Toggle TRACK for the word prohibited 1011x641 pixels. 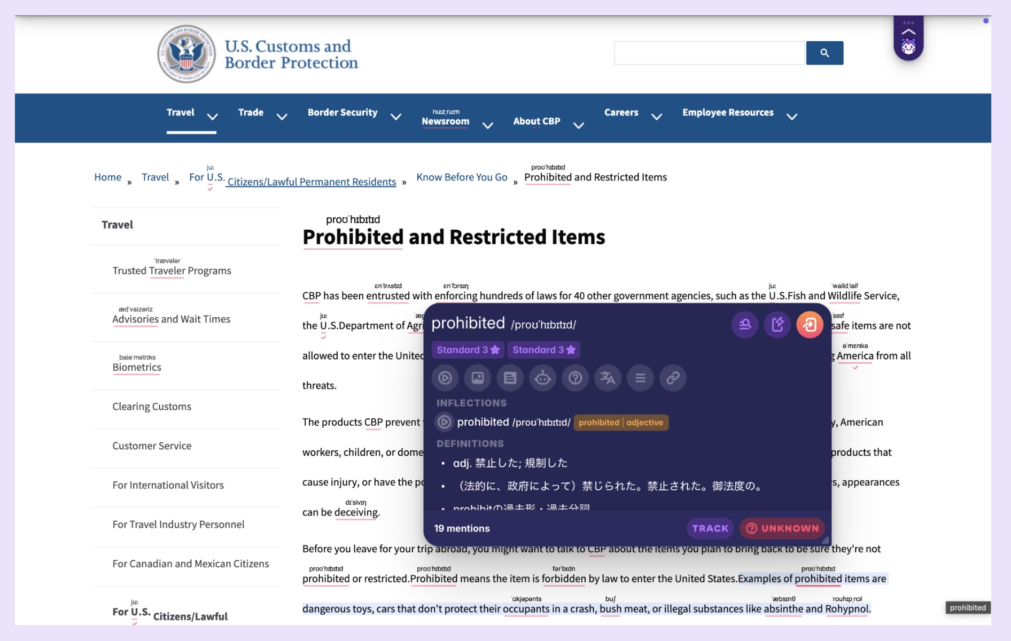(x=709, y=528)
